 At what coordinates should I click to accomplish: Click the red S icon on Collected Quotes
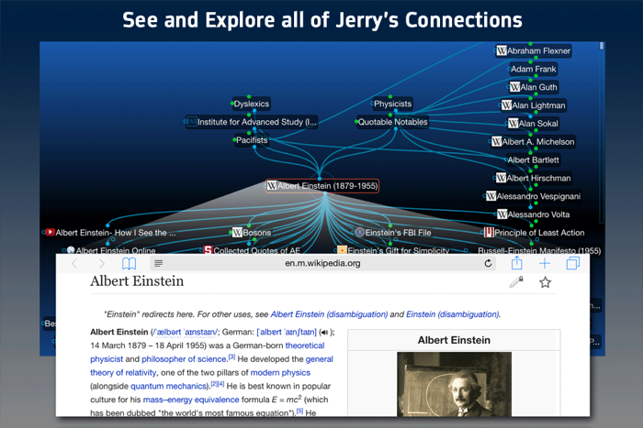[x=208, y=250]
